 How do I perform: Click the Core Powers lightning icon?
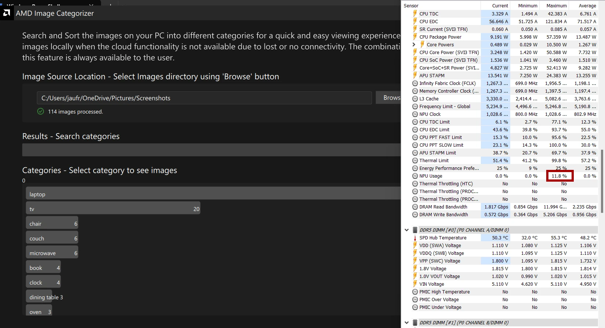point(422,44)
